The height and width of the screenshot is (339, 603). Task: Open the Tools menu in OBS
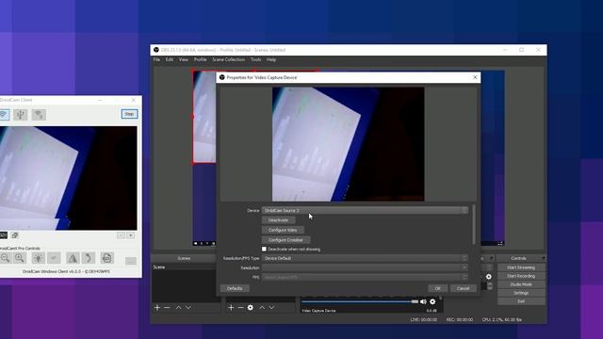(x=255, y=59)
